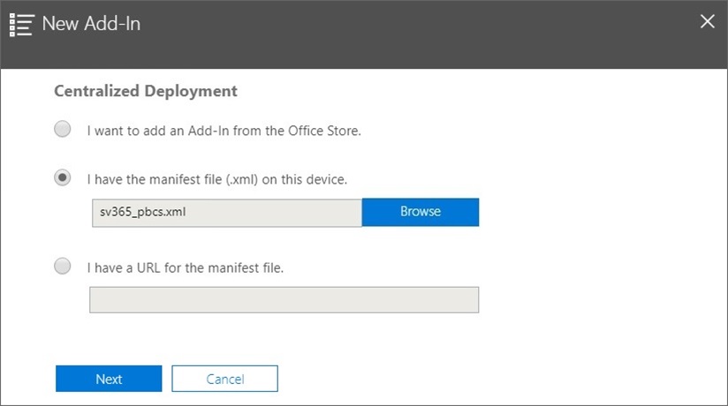Image resolution: width=728 pixels, height=406 pixels.
Task: Select the Office Store radio button
Action: 63,130
